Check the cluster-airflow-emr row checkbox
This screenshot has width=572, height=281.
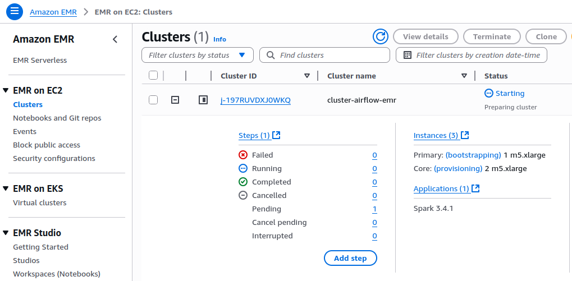click(153, 100)
